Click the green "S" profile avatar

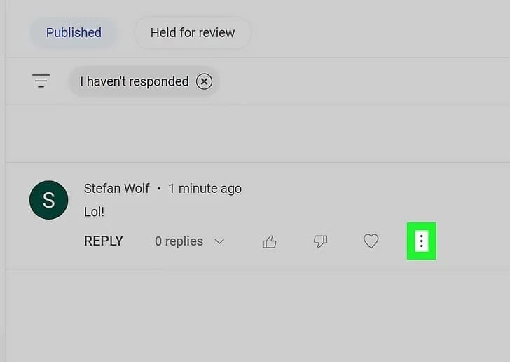[x=48, y=200]
